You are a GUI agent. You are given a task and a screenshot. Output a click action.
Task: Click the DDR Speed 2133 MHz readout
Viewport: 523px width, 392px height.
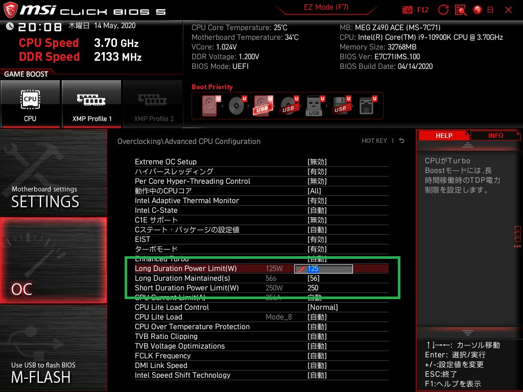coord(80,57)
